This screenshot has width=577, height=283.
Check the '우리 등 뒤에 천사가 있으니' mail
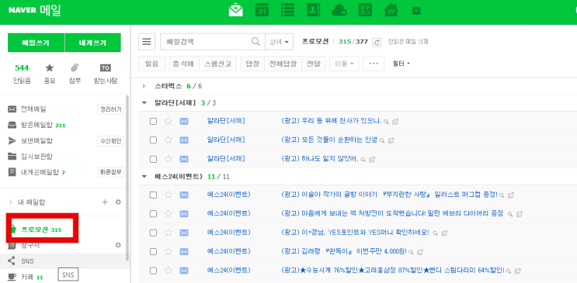(153, 121)
